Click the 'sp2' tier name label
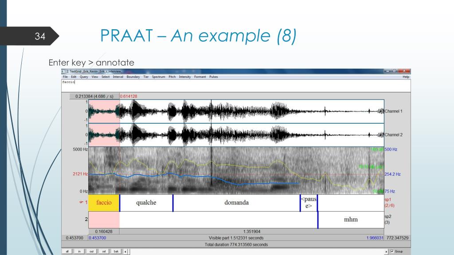Image resolution: width=454 pixels, height=255 pixels. click(x=388, y=216)
